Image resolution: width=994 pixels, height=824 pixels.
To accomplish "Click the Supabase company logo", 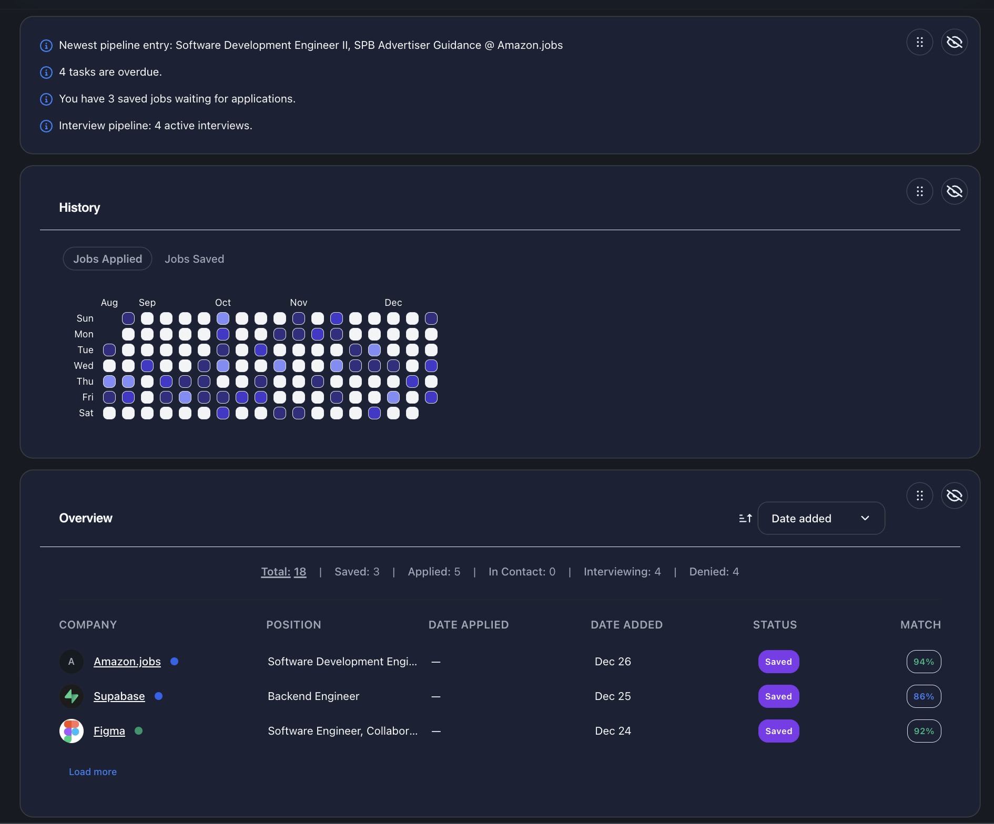I will (x=72, y=696).
